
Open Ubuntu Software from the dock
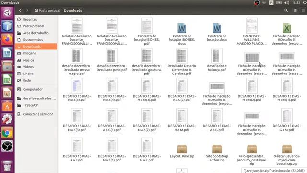7,106
